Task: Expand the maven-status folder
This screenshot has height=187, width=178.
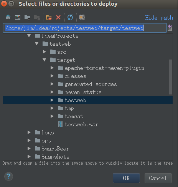Action: click(x=52, y=92)
